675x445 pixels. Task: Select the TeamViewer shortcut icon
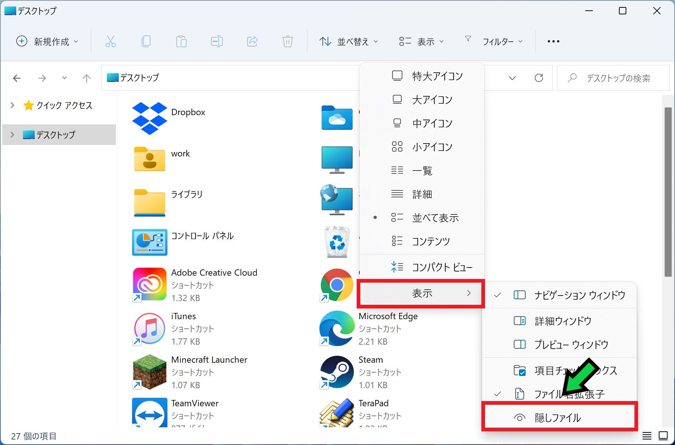click(149, 413)
